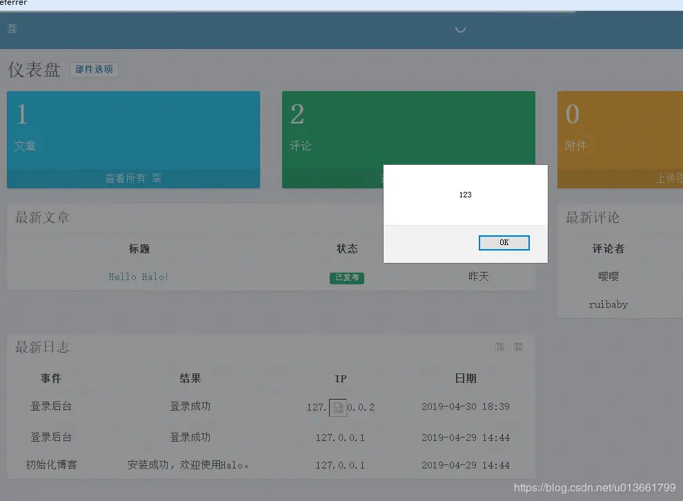Open the 部件选项 widget options
The image size is (683, 501).
[x=94, y=69]
